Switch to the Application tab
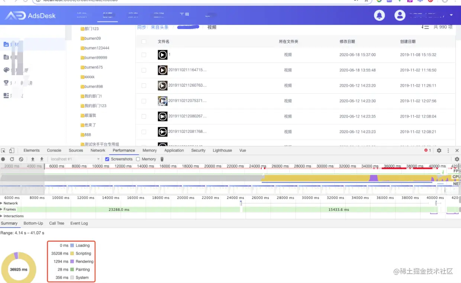Screen dimensions: 461x283 174,151
